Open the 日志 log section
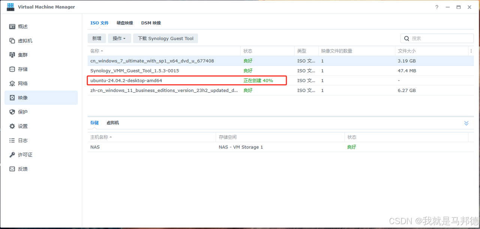The height and width of the screenshot is (229, 480). pyautogui.click(x=41, y=141)
